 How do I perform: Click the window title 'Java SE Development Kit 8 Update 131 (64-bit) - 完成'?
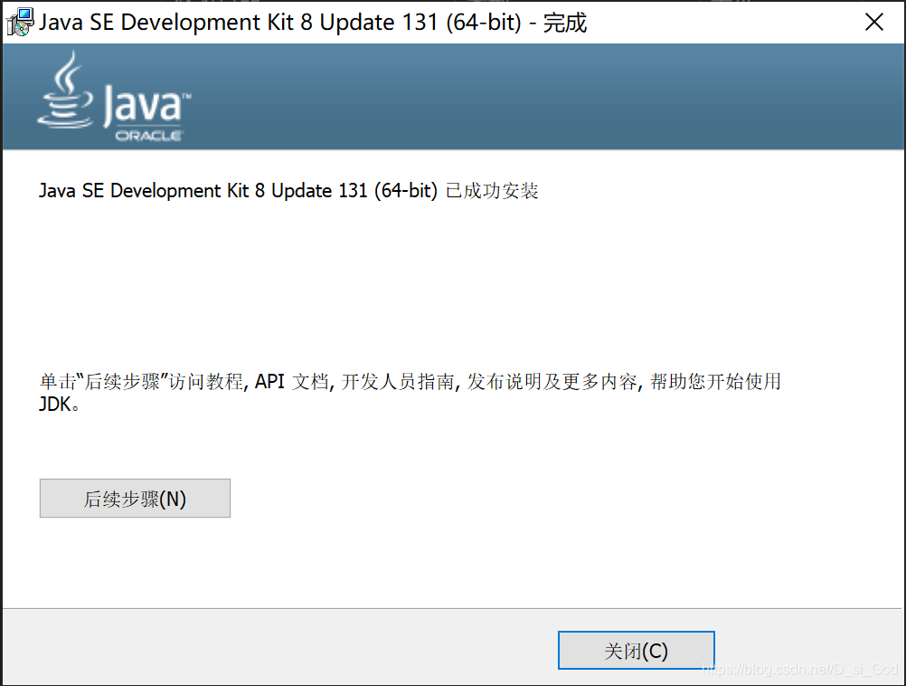click(313, 23)
